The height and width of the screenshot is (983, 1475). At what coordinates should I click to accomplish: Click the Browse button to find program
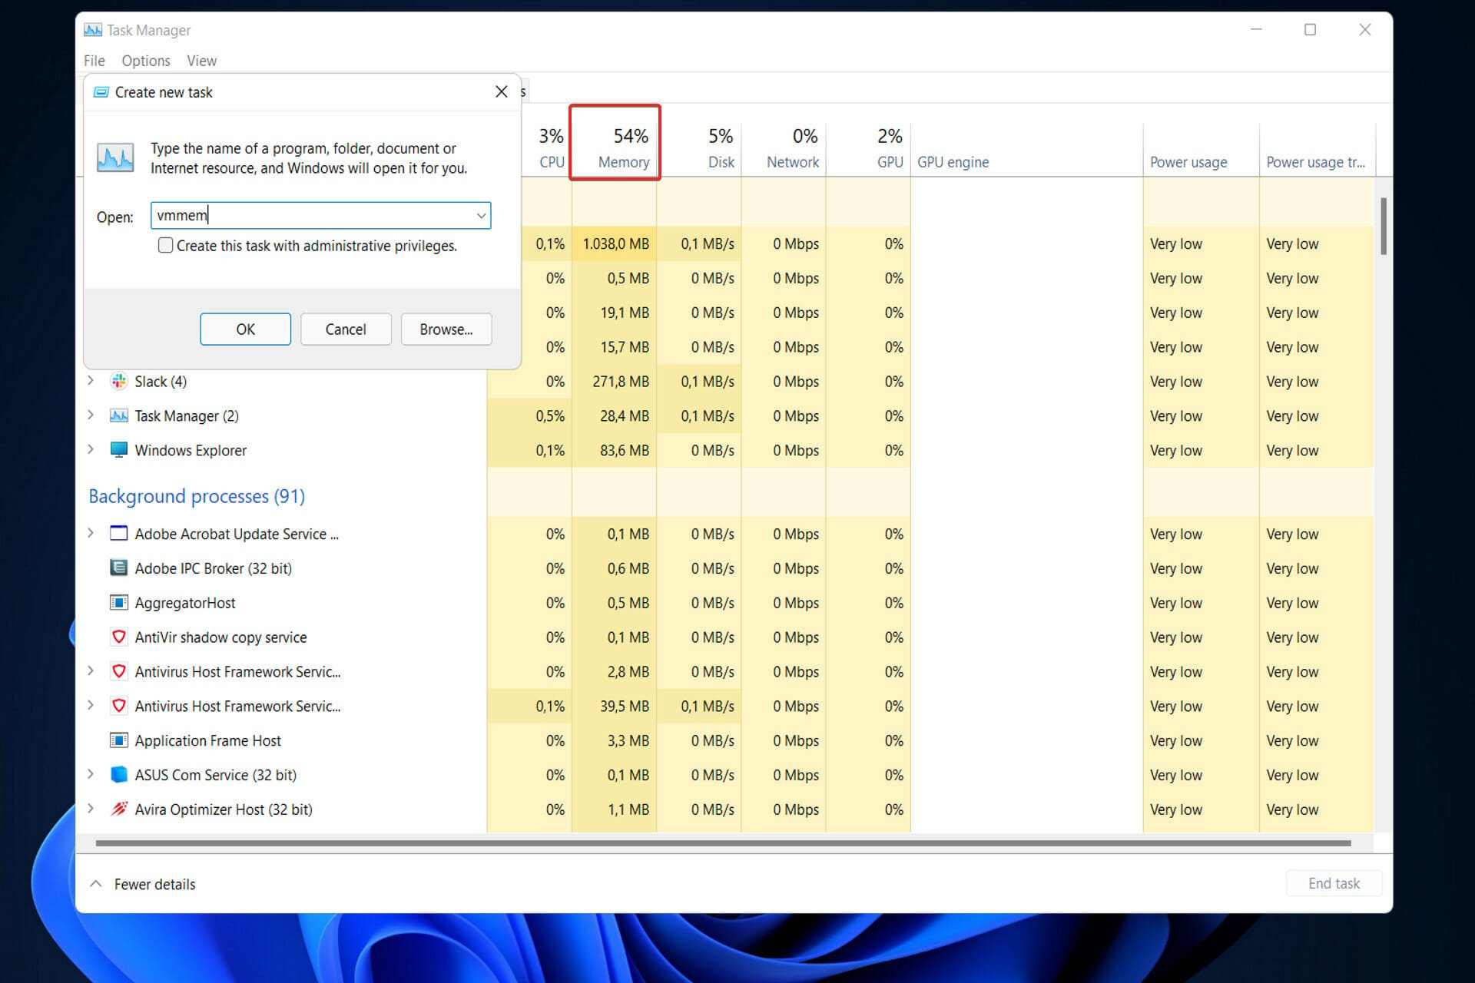(x=445, y=328)
